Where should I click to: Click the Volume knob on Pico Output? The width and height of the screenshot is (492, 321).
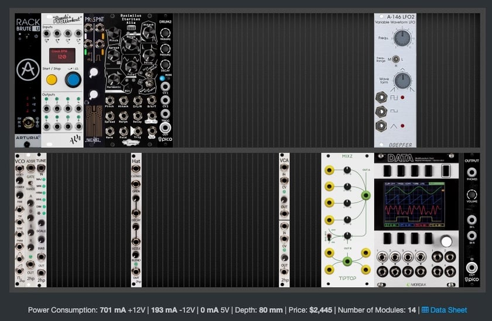tap(471, 195)
